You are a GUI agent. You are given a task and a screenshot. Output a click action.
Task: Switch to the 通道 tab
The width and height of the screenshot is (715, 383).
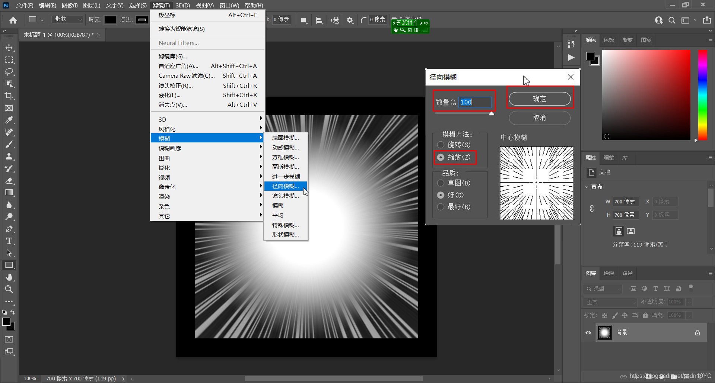pyautogui.click(x=609, y=273)
